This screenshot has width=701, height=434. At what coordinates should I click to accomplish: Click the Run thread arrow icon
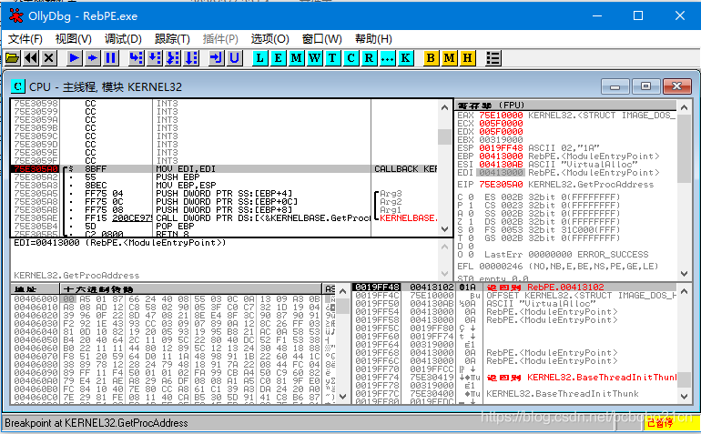pos(93,57)
